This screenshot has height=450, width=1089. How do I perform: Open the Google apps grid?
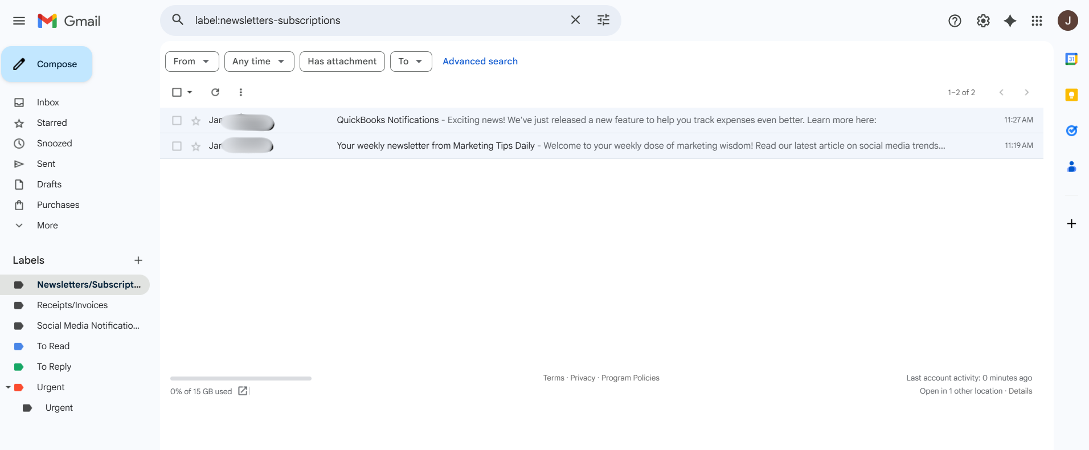[1037, 21]
